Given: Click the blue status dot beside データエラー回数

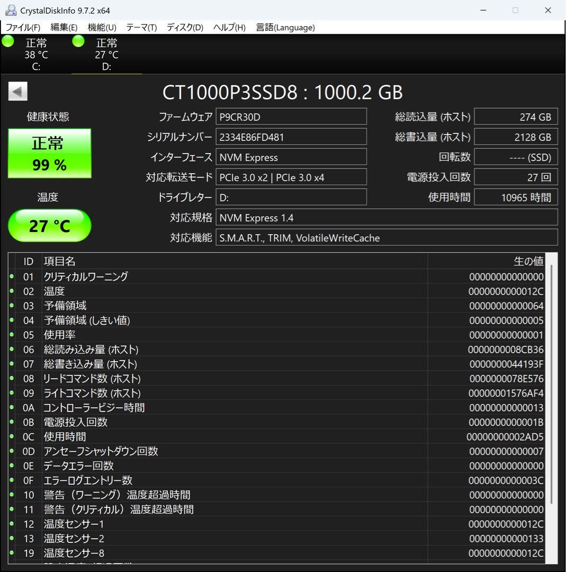Looking at the screenshot, I should (x=13, y=466).
